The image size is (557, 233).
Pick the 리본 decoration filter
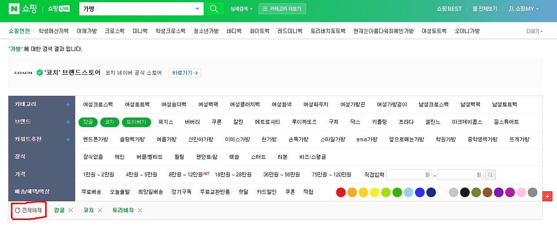282,157
